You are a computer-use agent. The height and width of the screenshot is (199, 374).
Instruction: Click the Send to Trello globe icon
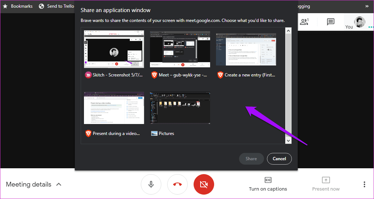[x=41, y=6]
